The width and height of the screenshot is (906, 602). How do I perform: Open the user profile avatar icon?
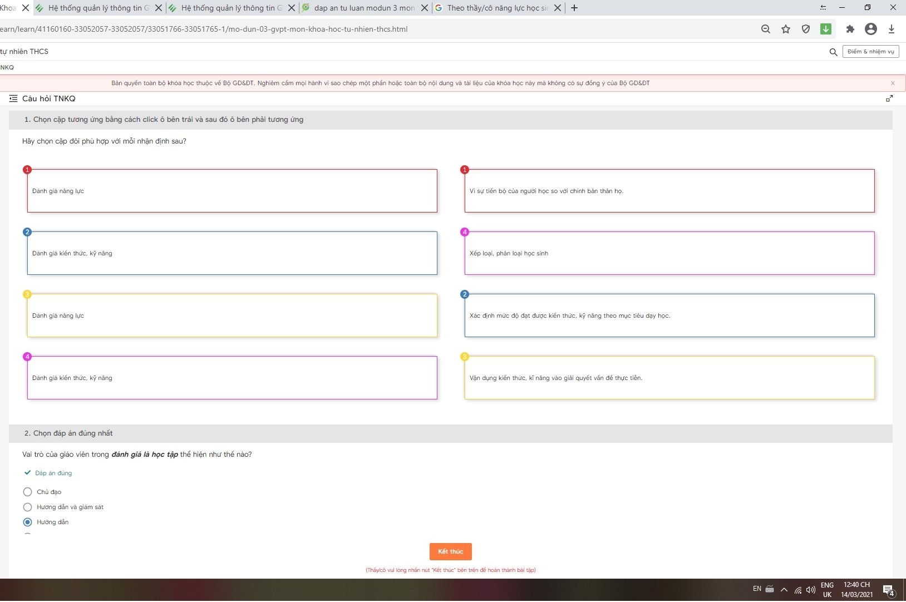(x=871, y=29)
